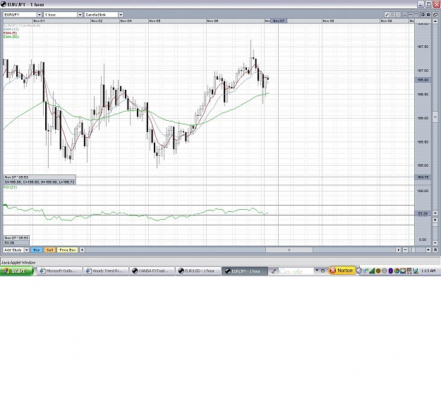Click the Google deskbar search field
The width and height of the screenshot is (441, 414).
296,271
